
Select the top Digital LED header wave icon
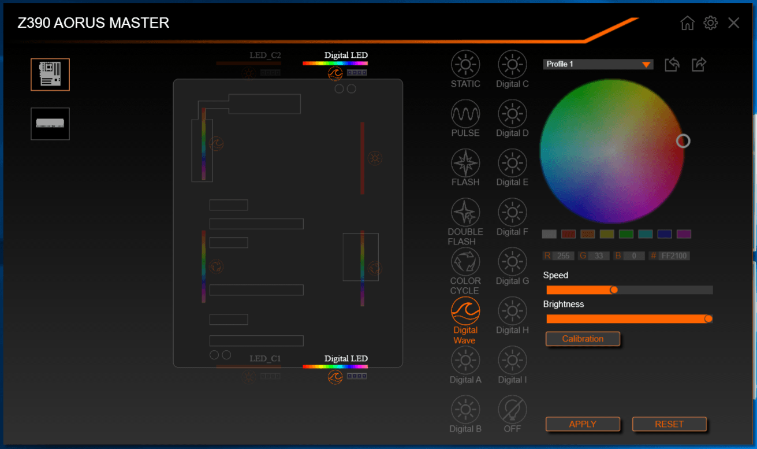click(335, 73)
